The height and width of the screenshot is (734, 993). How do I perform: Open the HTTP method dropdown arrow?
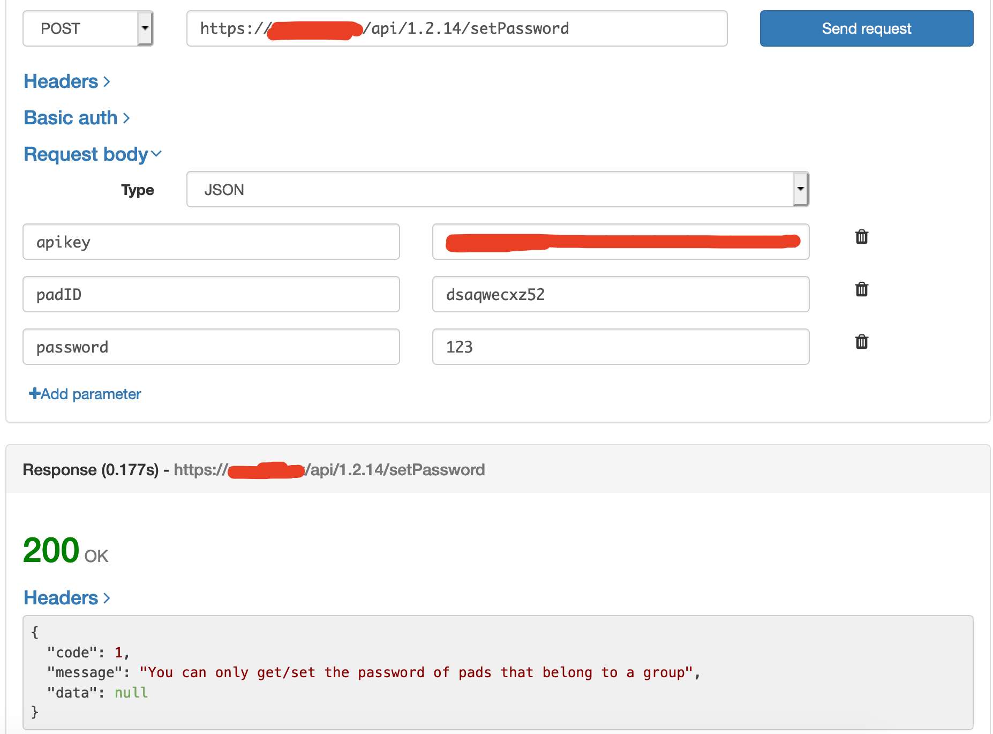146,28
